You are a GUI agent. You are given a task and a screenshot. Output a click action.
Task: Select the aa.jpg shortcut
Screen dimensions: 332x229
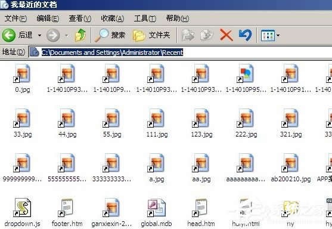(201, 168)
